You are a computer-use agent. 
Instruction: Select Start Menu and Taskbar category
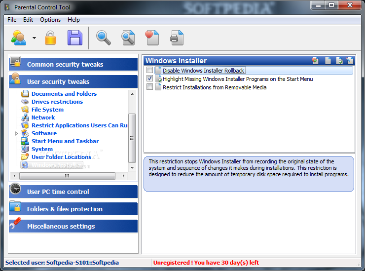click(65, 141)
